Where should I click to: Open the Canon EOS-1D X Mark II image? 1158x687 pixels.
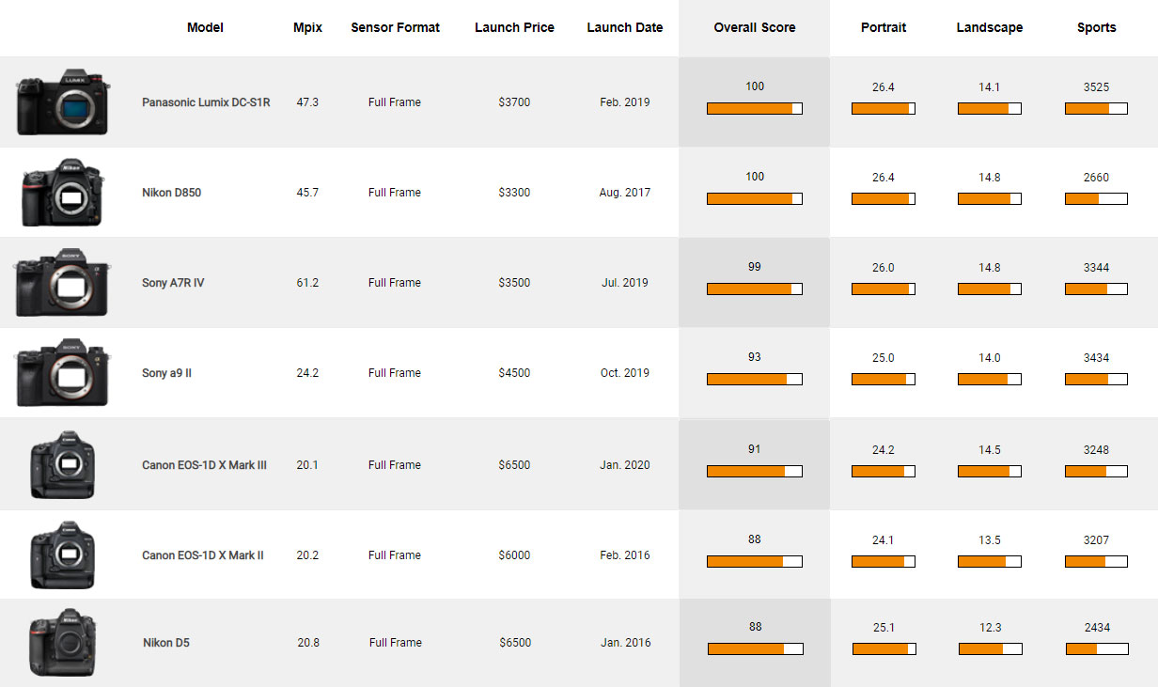click(63, 554)
